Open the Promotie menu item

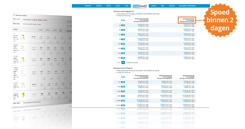point(88,6)
